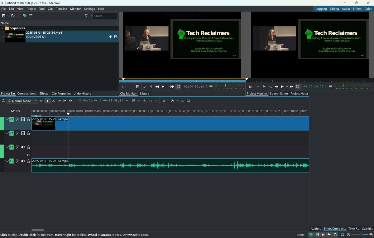
Task: Click the tag icon in Project Bin toolbar
Action: tap(25, 16)
